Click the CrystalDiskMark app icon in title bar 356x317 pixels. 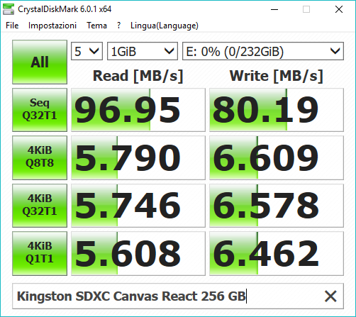tap(9, 9)
